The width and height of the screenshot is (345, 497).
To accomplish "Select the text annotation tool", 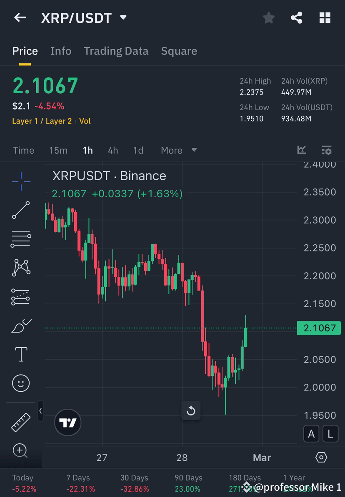I will [21, 354].
